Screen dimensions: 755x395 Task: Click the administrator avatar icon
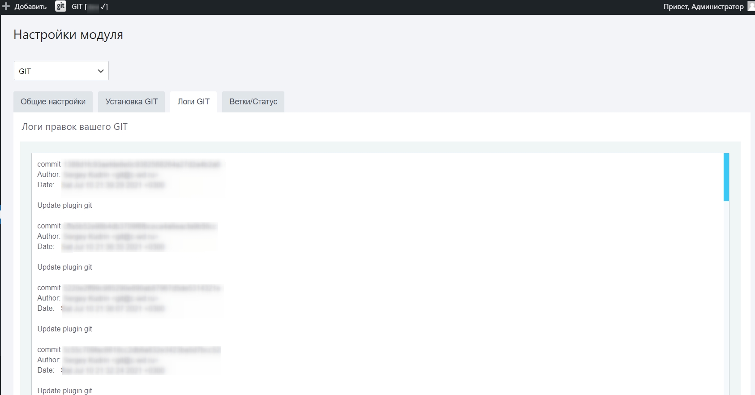point(751,6)
